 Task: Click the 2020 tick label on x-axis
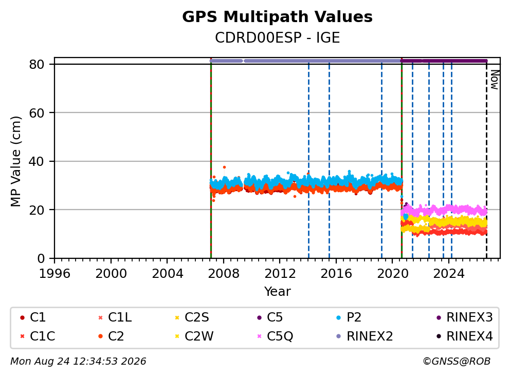coord(393,274)
